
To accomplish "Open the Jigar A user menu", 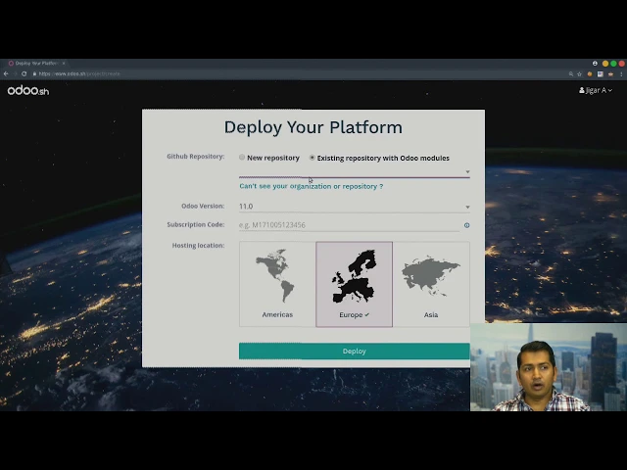I will [x=596, y=90].
